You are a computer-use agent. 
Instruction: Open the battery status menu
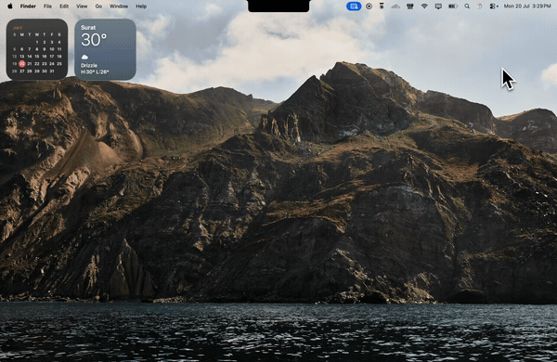point(453,6)
